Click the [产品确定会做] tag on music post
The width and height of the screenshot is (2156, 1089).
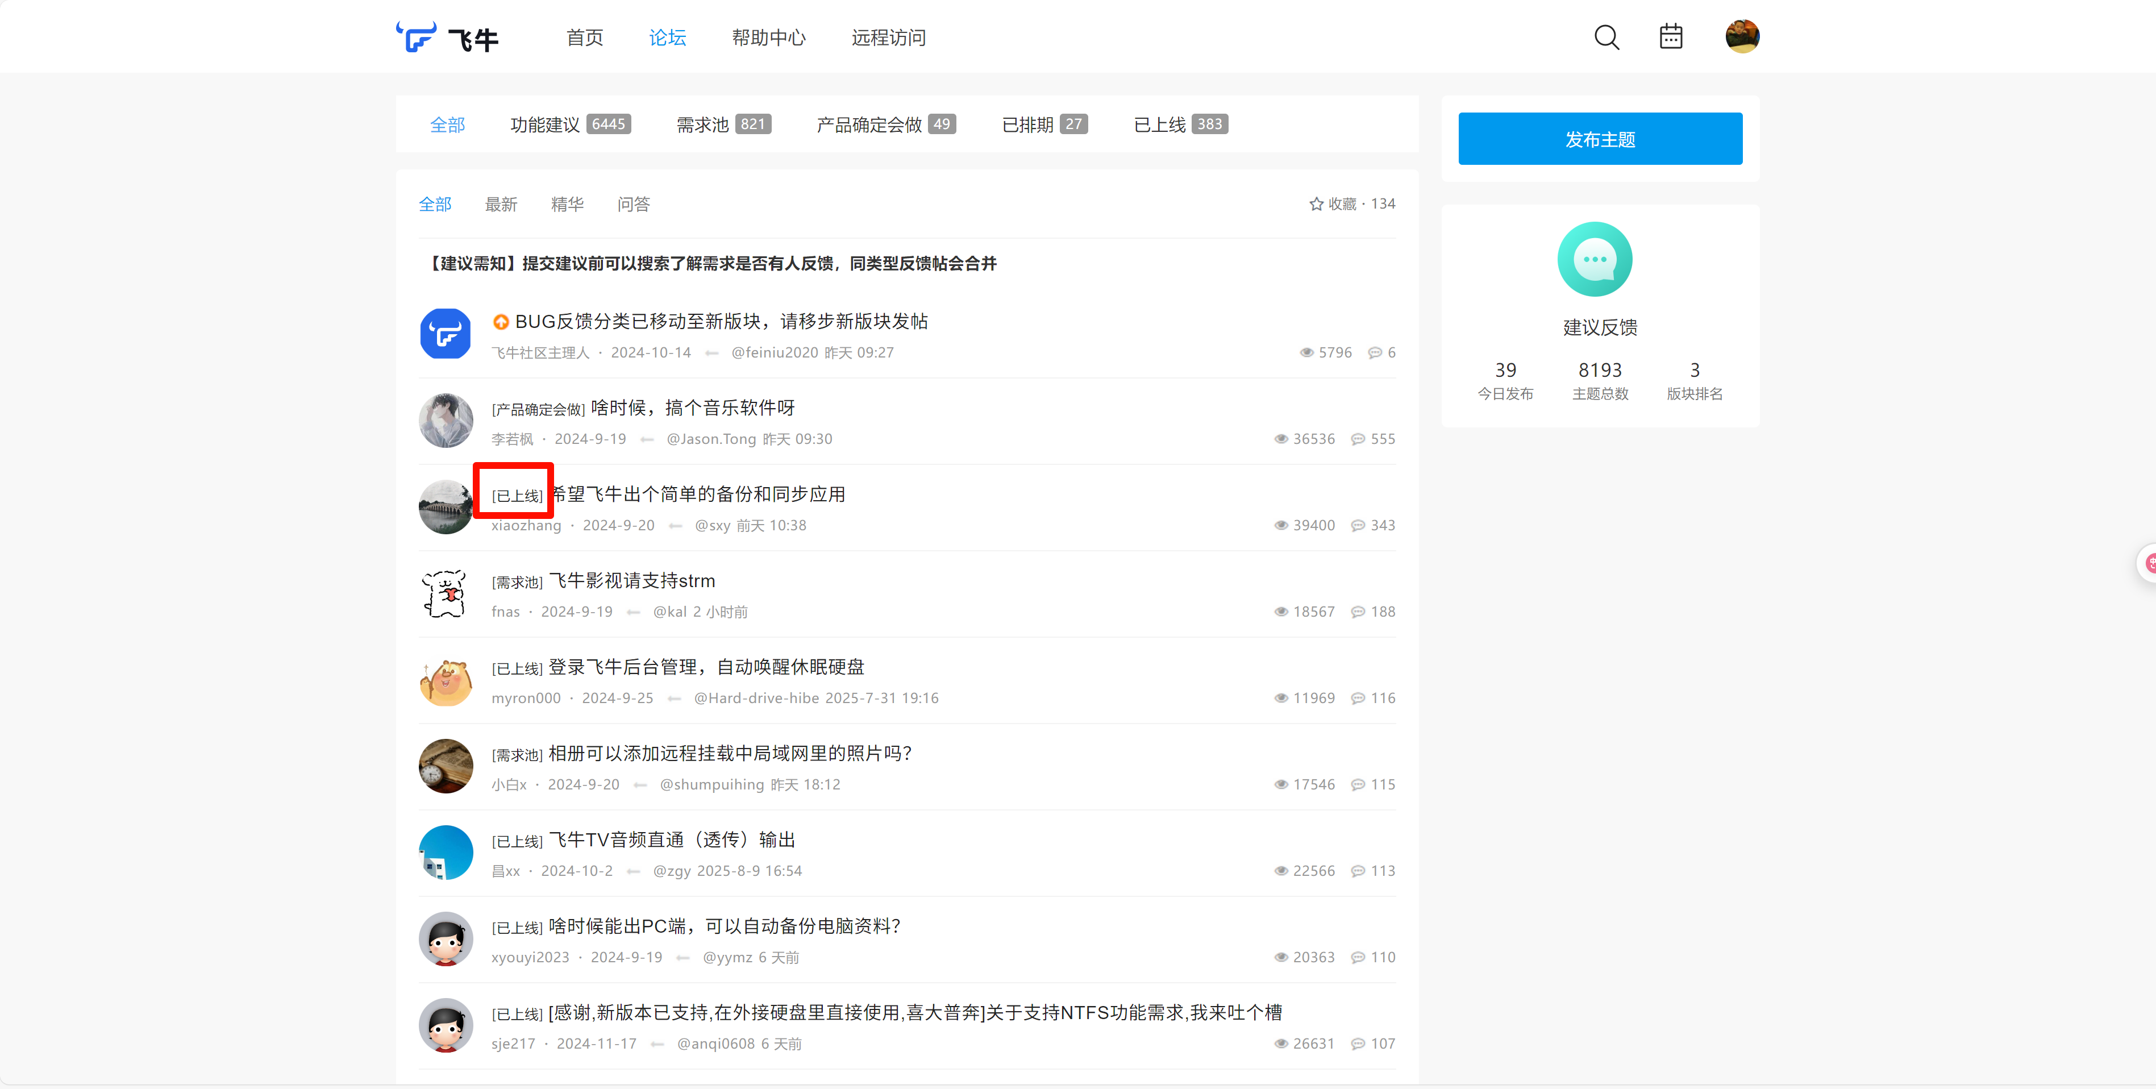[x=538, y=409]
